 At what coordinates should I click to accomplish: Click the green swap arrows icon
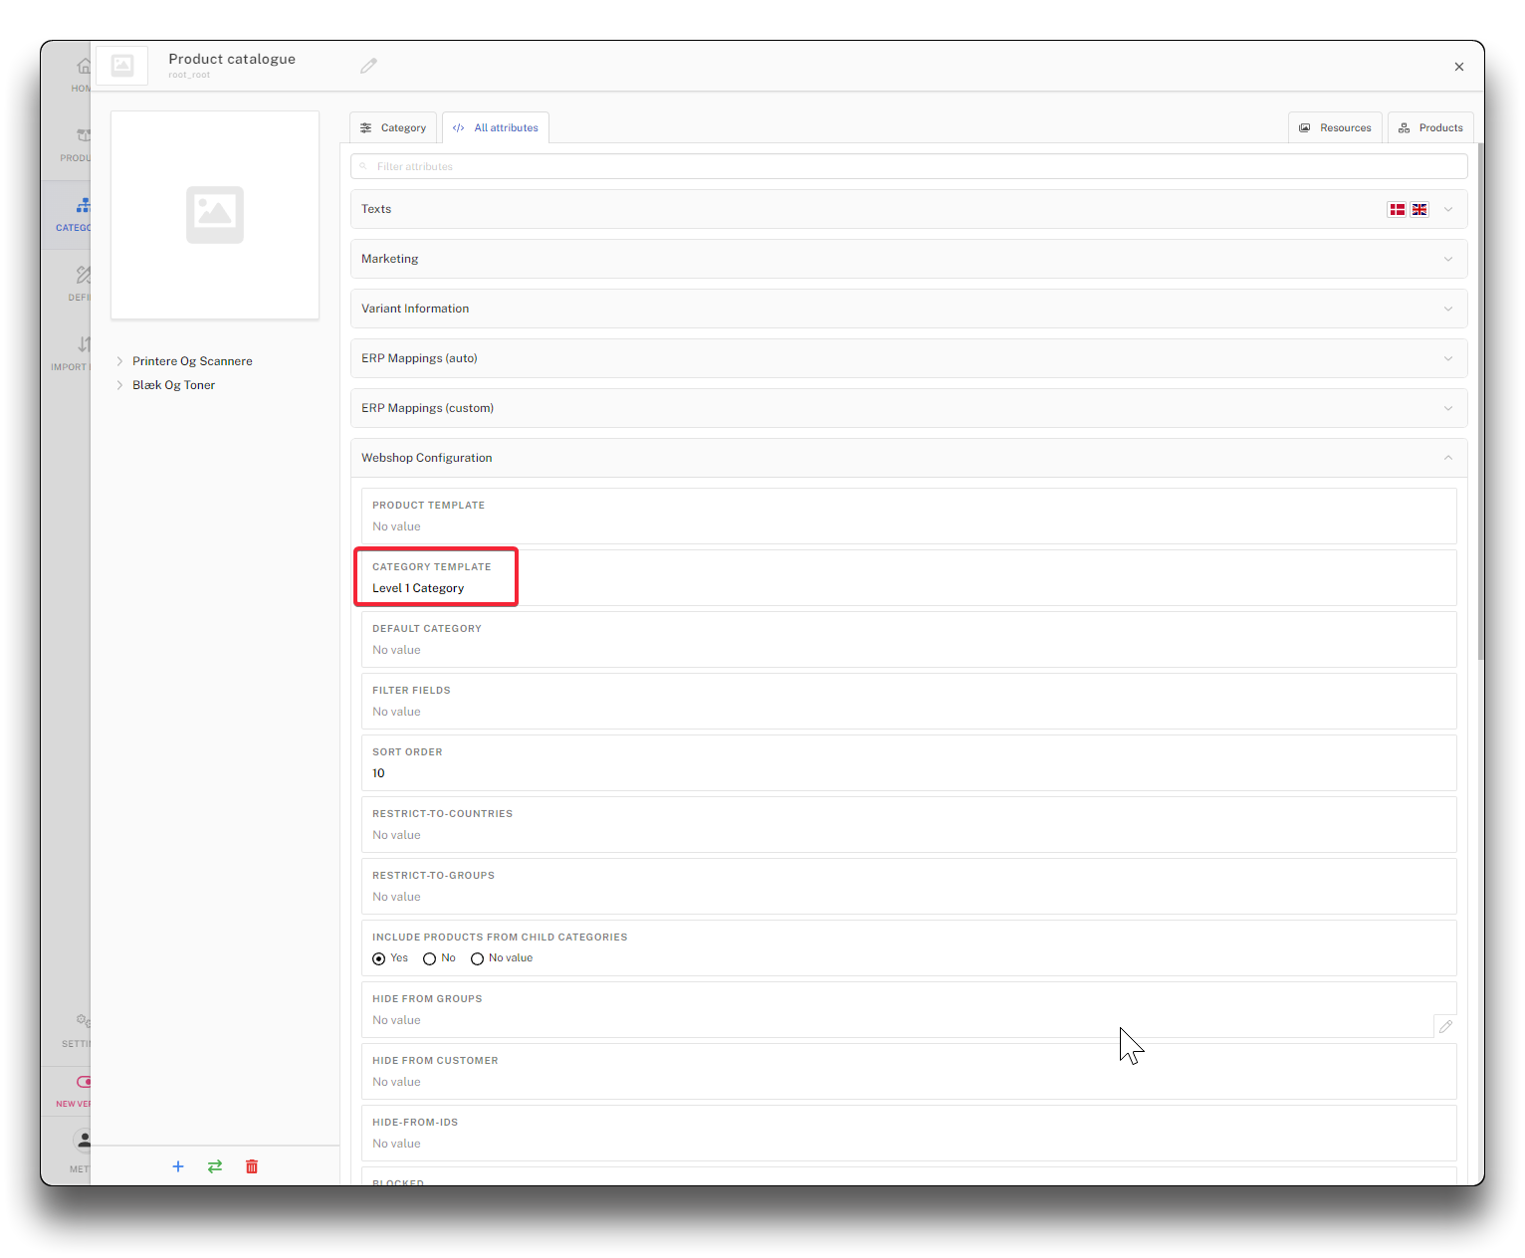tap(215, 1166)
